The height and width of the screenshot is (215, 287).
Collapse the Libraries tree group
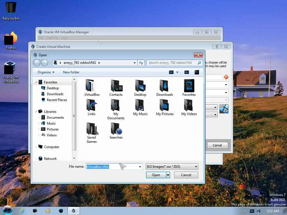36,111
